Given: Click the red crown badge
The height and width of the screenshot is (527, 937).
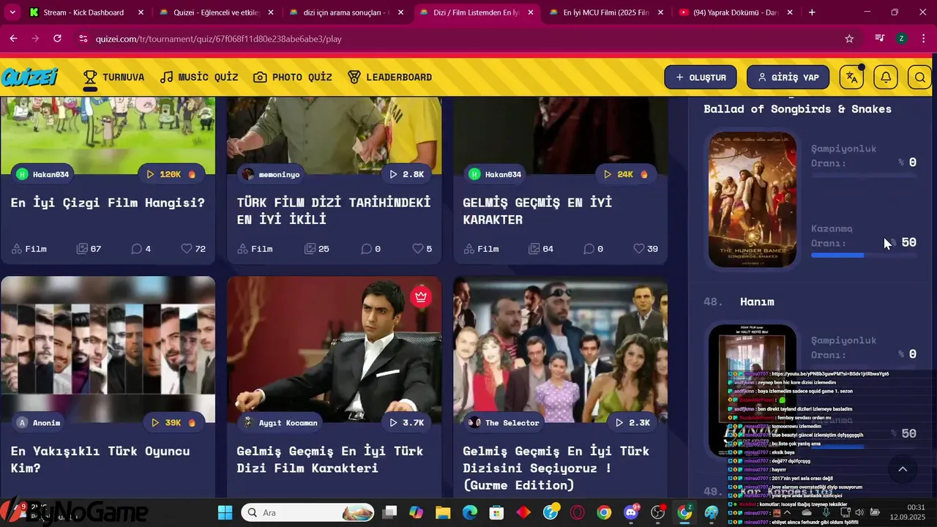Looking at the screenshot, I should coord(420,296).
